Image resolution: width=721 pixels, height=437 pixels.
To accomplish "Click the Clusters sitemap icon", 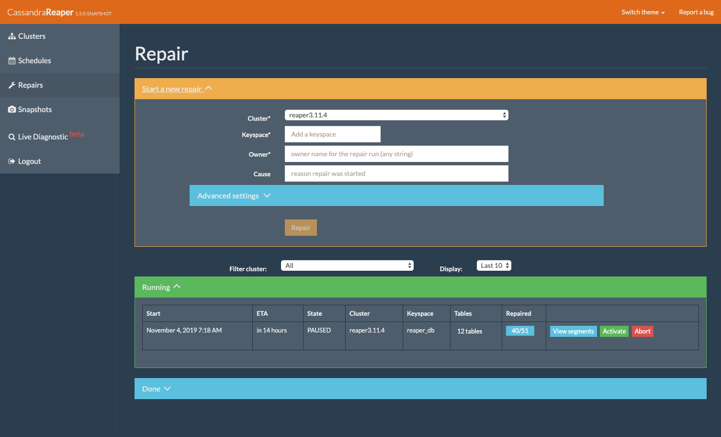I will [x=12, y=36].
